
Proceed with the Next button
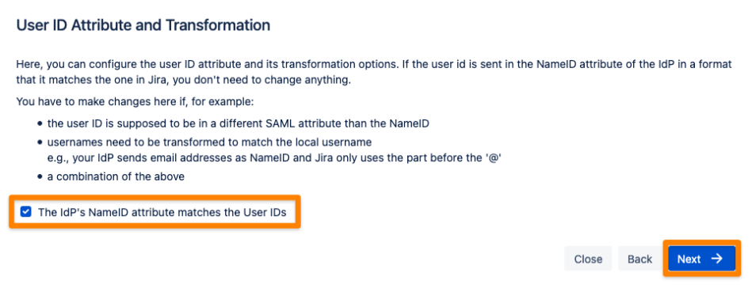point(701,259)
